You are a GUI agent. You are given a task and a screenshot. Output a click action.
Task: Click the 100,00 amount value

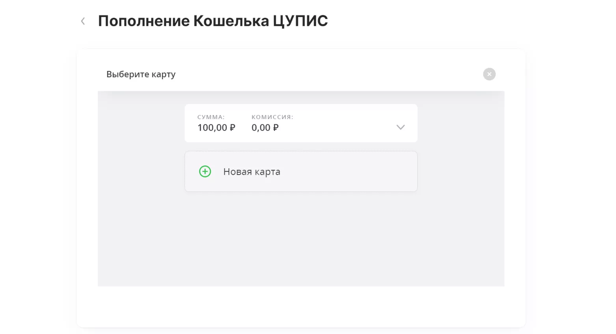(212, 128)
